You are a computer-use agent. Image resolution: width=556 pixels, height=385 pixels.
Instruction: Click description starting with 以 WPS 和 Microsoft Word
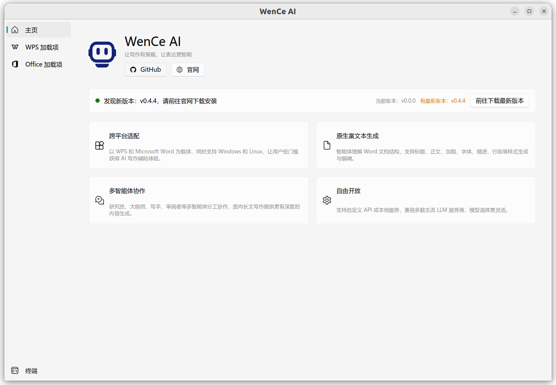[x=204, y=155]
